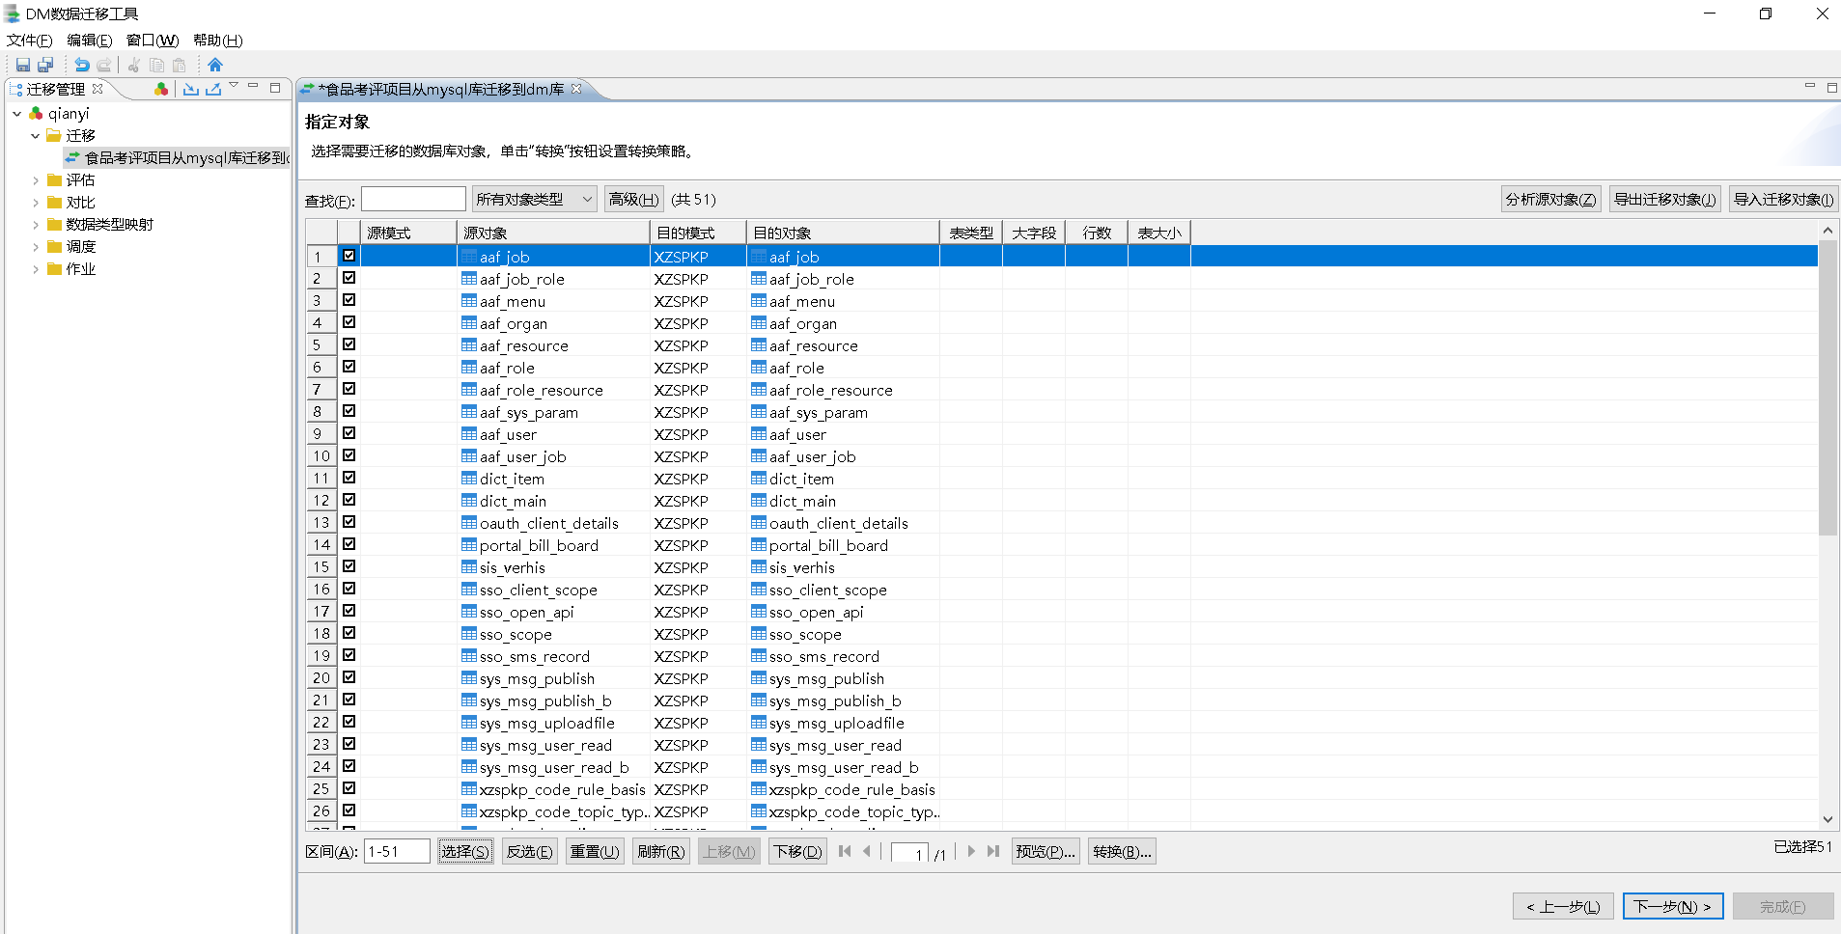Viewport: 1841px width, 934px height.
Task: Expand the 作业 folder node
Action: [x=35, y=268]
